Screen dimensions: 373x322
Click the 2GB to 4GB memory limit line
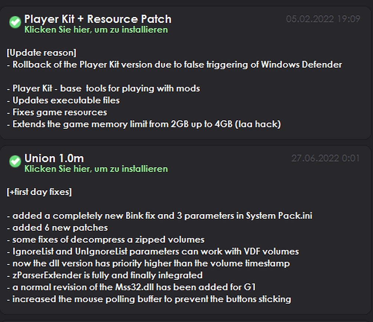coord(144,124)
